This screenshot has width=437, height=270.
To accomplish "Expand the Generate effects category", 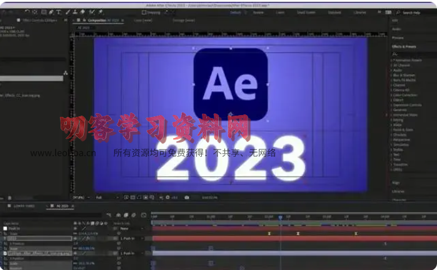I will coord(391,110).
